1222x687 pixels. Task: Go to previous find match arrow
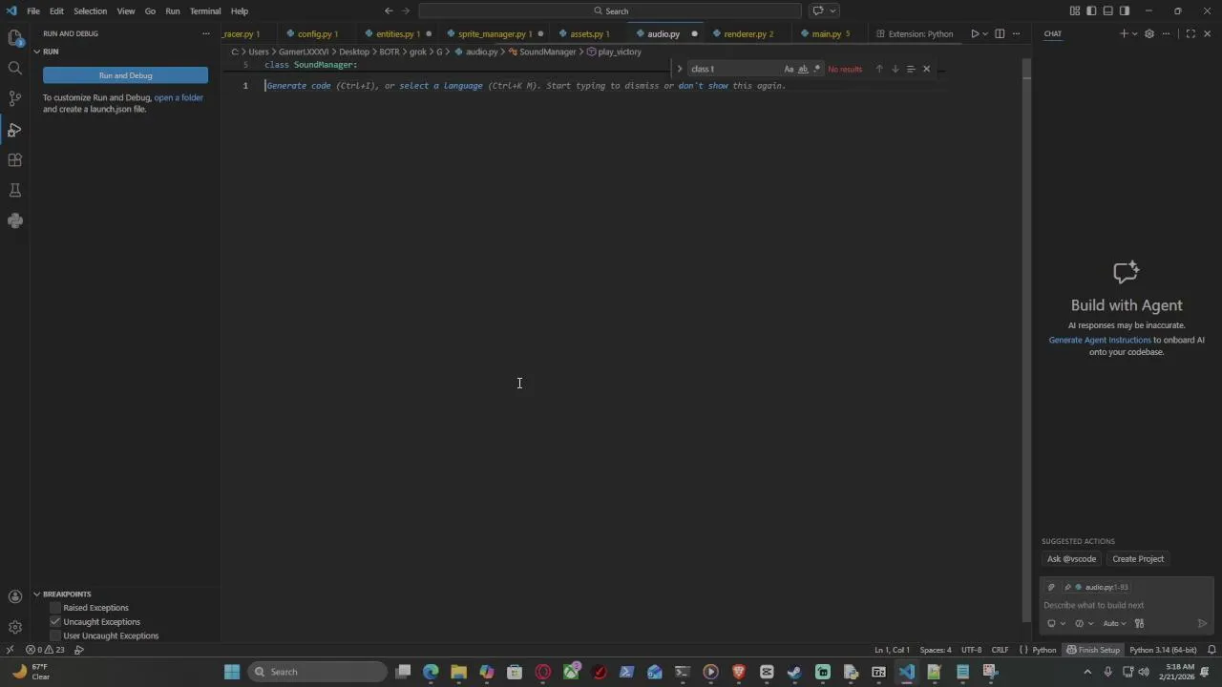point(879,69)
